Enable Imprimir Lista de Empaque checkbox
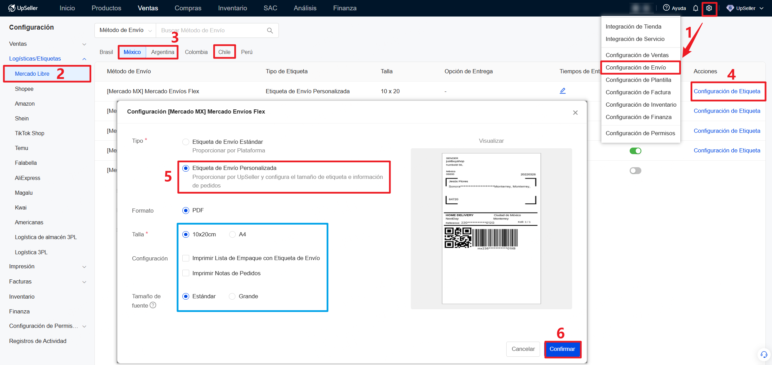The height and width of the screenshot is (365, 772). click(x=186, y=258)
